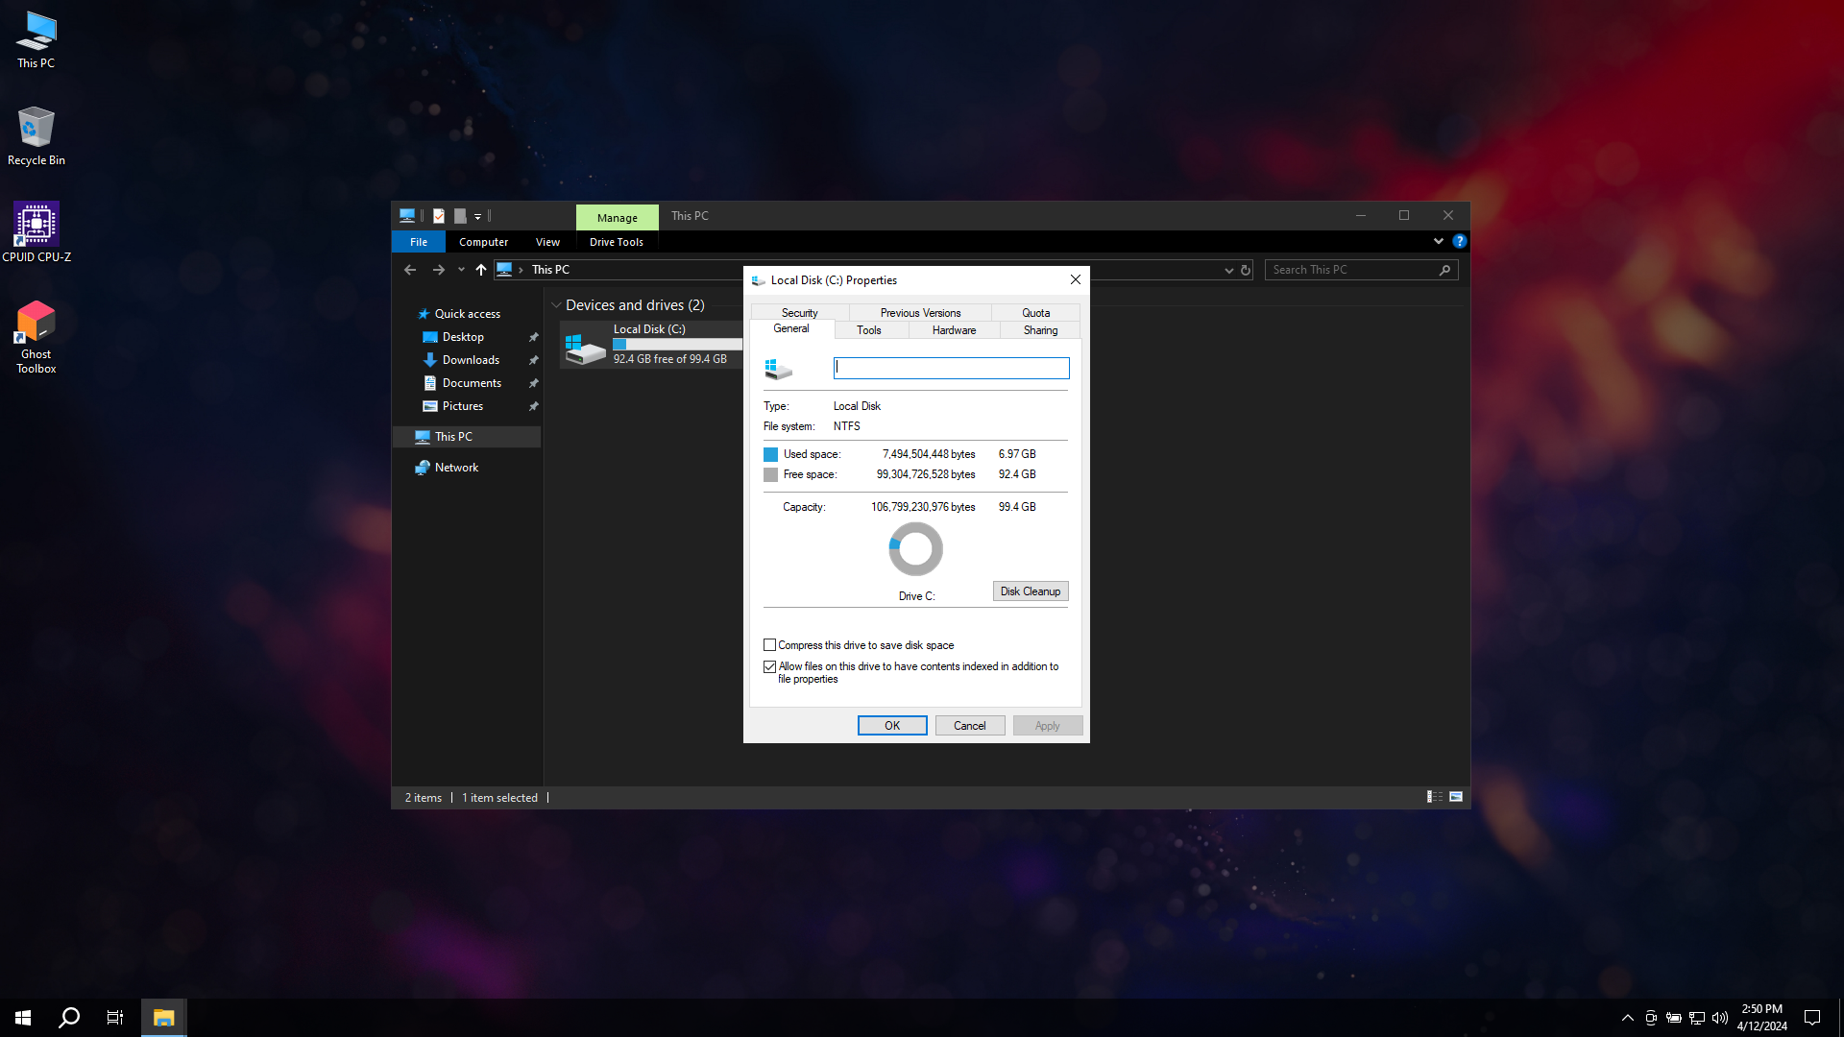
Task: Open Task View on the taskbar
Action: click(x=115, y=1018)
